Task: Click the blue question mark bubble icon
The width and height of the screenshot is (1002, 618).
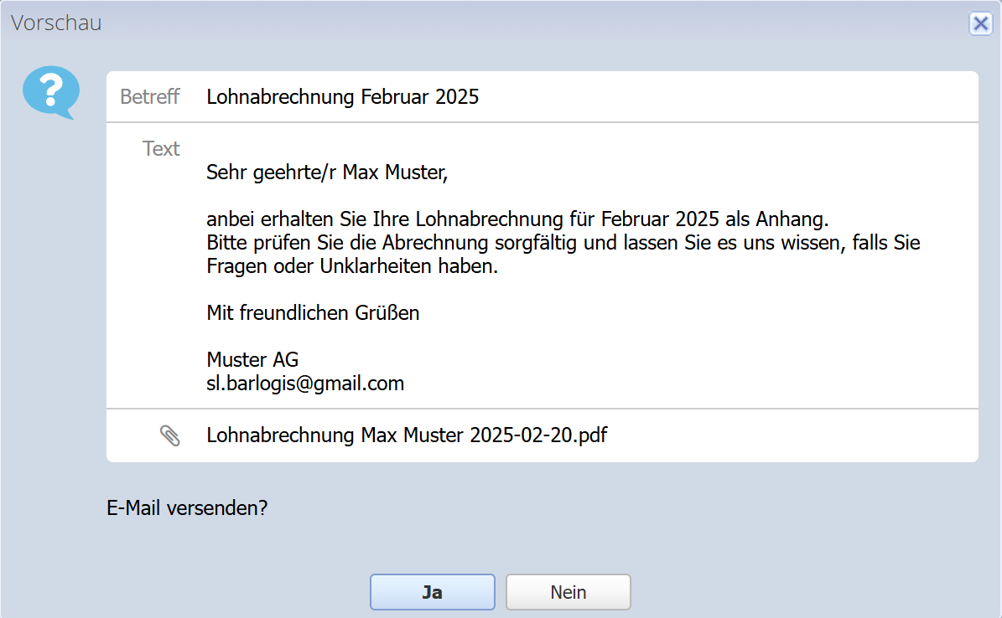Action: pos(50,91)
